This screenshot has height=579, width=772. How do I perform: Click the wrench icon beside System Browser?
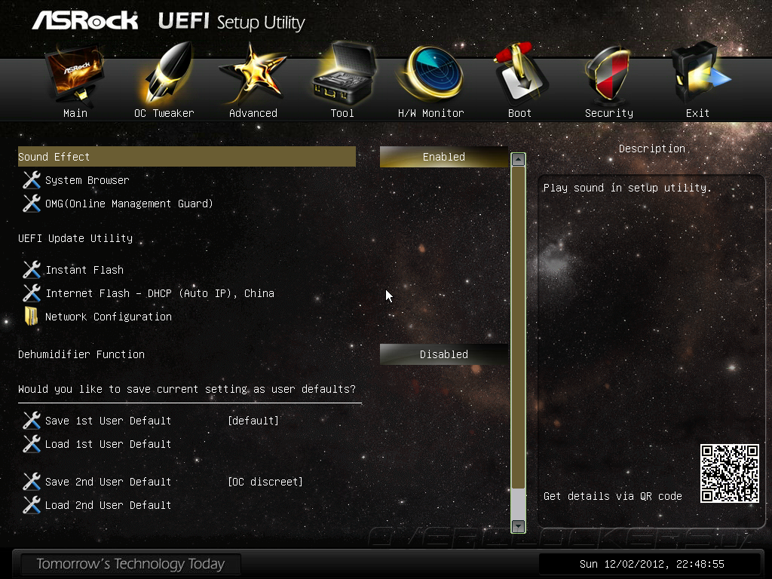[32, 180]
